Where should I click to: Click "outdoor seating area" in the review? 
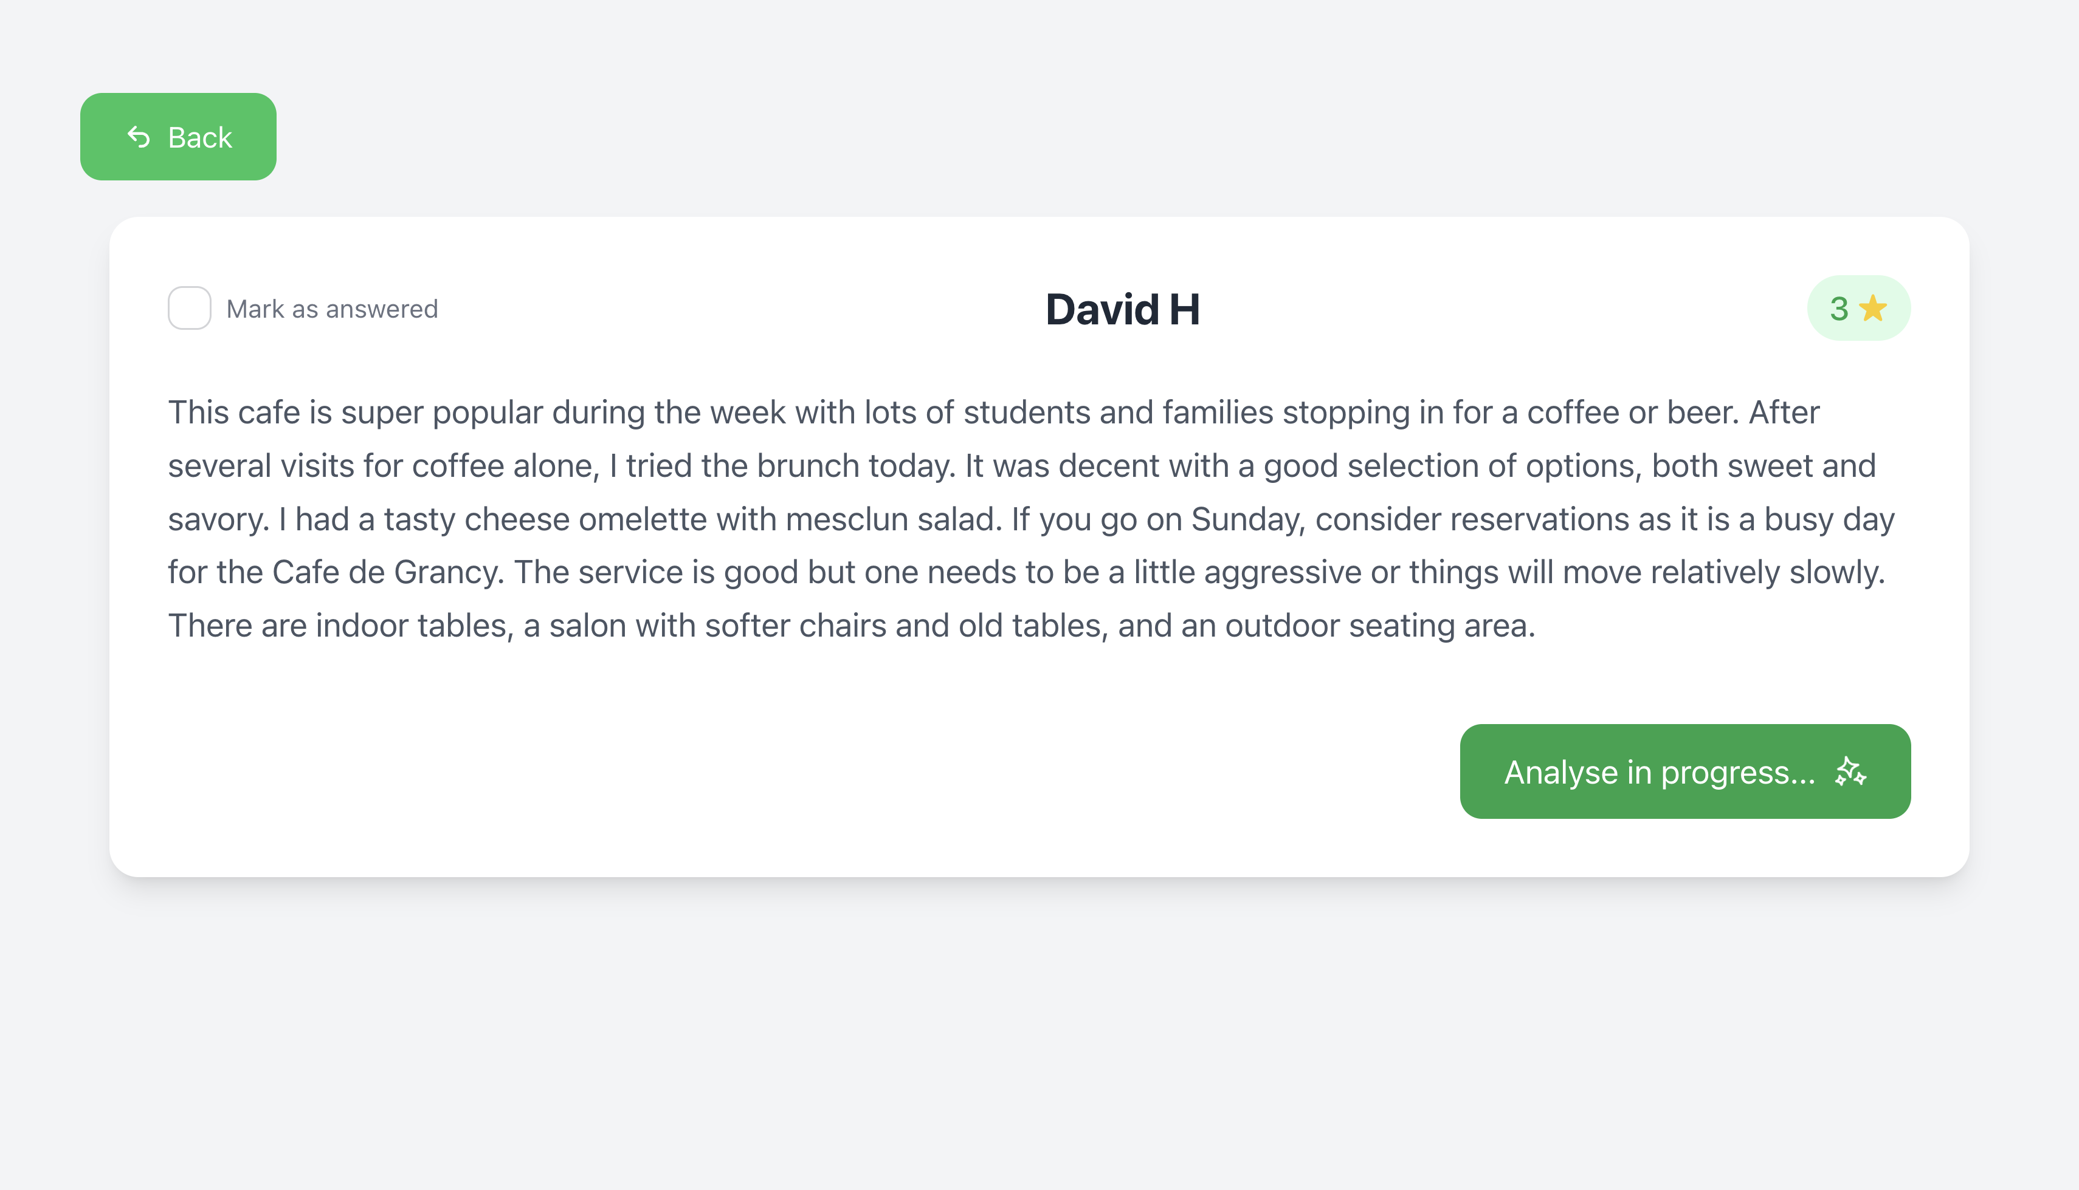coord(1379,626)
